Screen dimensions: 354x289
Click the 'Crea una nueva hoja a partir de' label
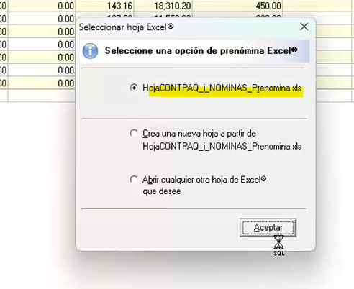click(x=199, y=134)
